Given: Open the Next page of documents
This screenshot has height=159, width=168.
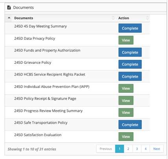Looking at the screenshot, I should click(157, 149).
